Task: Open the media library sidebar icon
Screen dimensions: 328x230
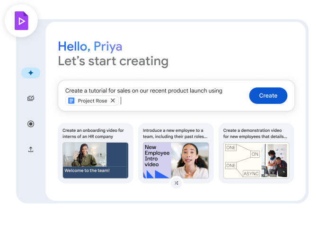Action: click(x=31, y=98)
